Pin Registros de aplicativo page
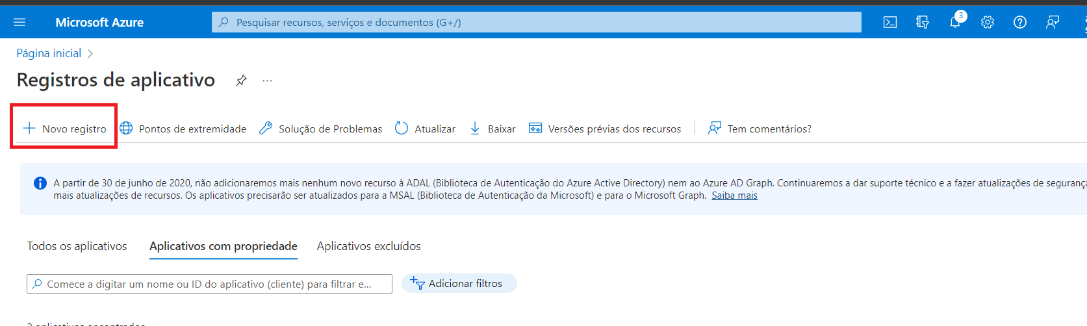This screenshot has height=326, width=1087. [241, 81]
